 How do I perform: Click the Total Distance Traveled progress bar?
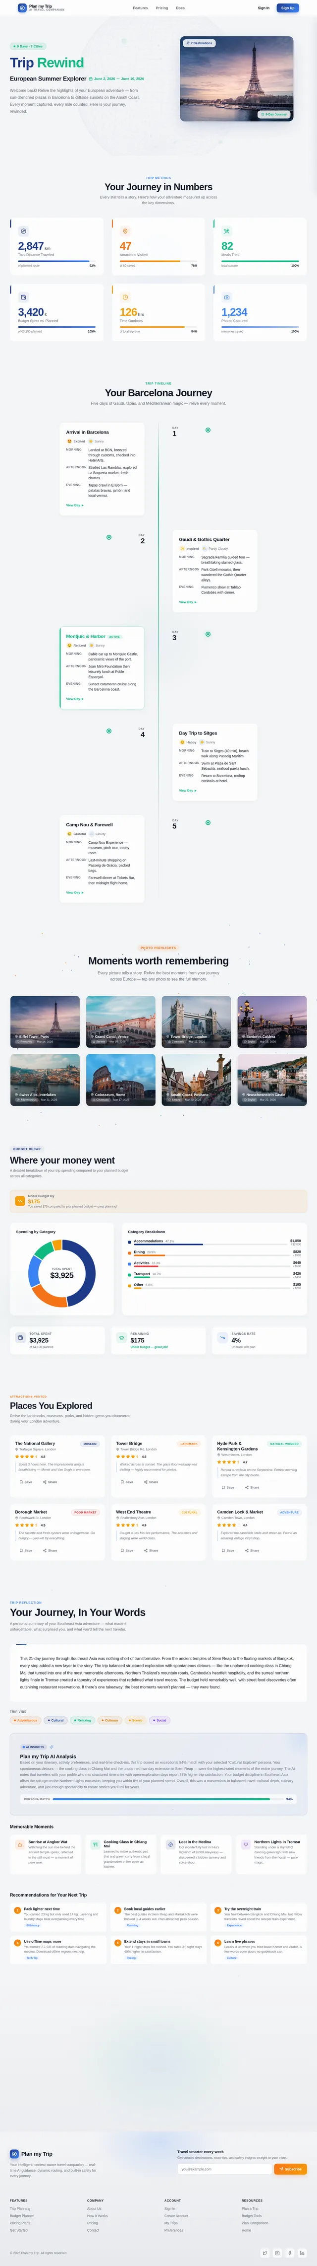point(56,261)
